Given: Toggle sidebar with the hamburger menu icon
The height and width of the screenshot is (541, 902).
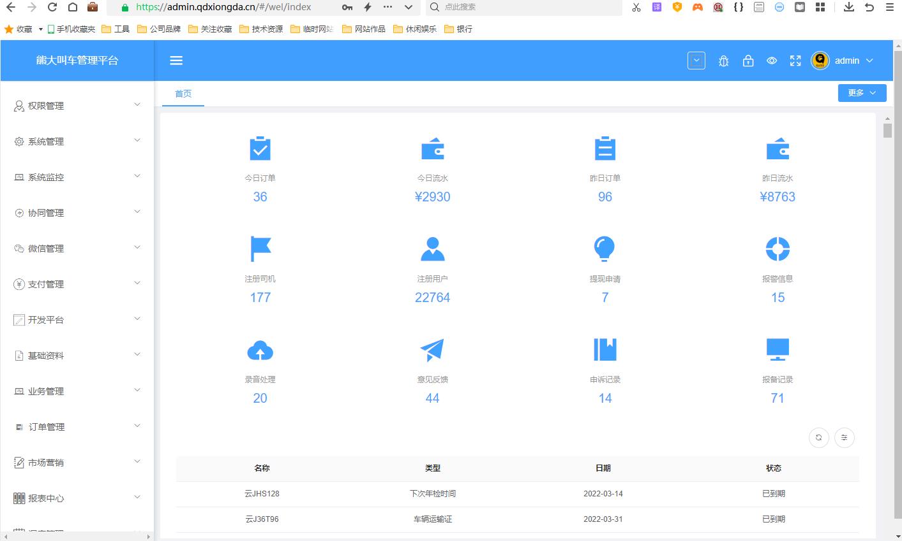Looking at the screenshot, I should (176, 61).
